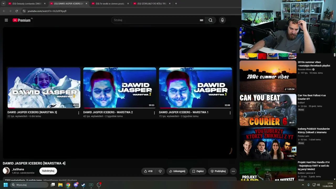Click the search magnifier button
This screenshot has height=189, width=336.
click(211, 20)
